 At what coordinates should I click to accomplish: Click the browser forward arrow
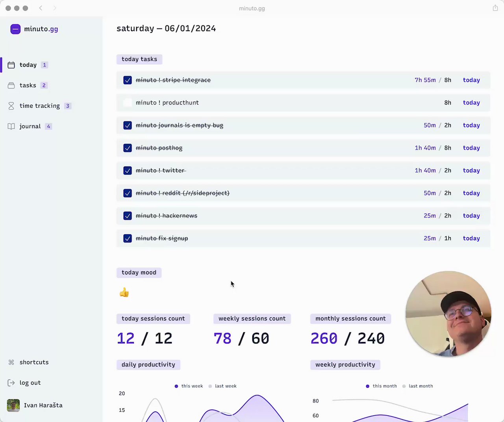coord(54,8)
